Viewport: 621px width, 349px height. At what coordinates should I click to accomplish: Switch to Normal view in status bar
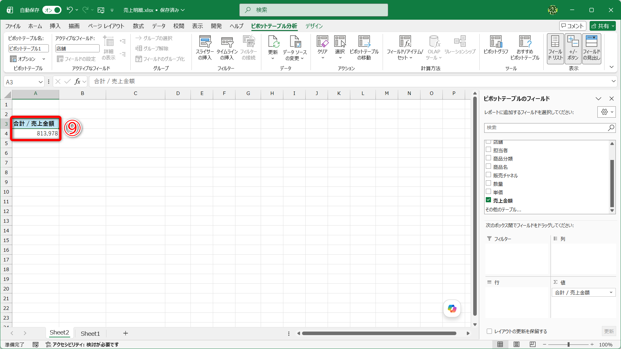coord(500,344)
